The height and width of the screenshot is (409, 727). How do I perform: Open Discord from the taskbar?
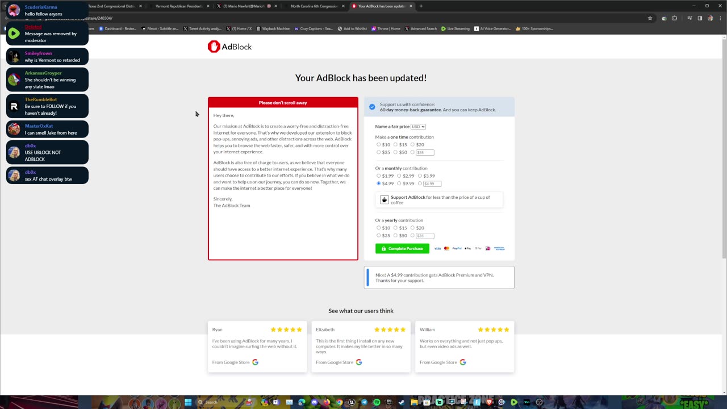tap(314, 402)
